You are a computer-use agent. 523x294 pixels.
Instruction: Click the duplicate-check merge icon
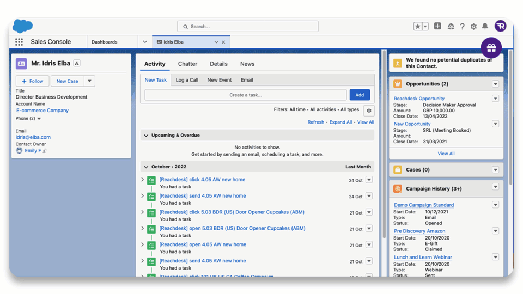tap(398, 63)
